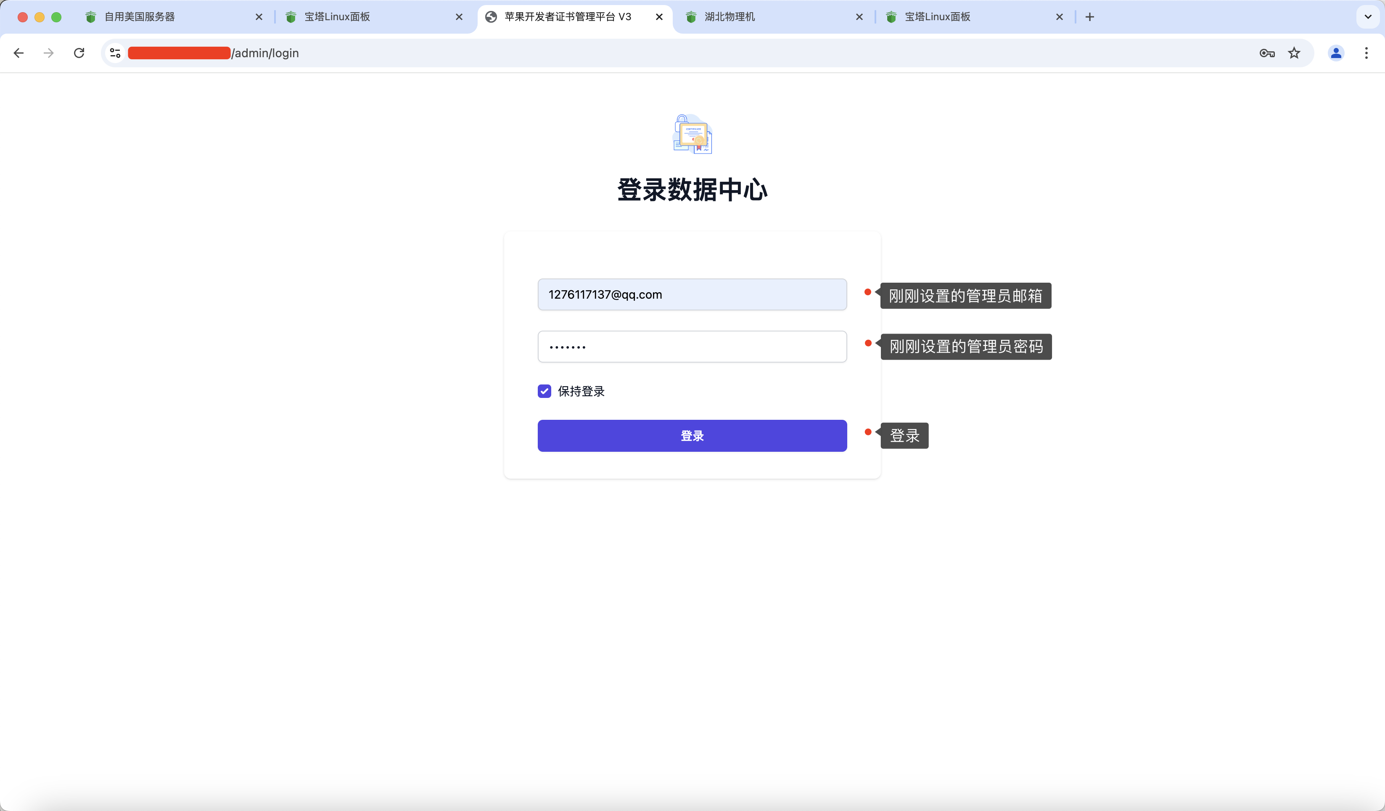Open the Chrome profile avatar

(x=1336, y=53)
